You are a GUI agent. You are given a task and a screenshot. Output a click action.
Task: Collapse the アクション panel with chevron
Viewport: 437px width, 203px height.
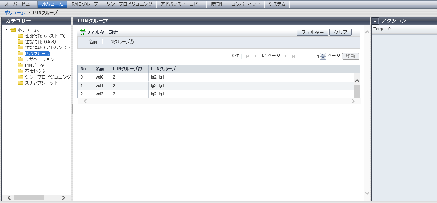pyautogui.click(x=376, y=21)
